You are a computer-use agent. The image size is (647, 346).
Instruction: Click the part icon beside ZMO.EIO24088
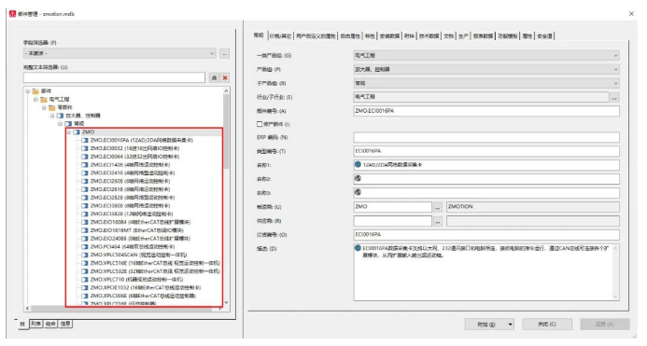pyautogui.click(x=85, y=239)
